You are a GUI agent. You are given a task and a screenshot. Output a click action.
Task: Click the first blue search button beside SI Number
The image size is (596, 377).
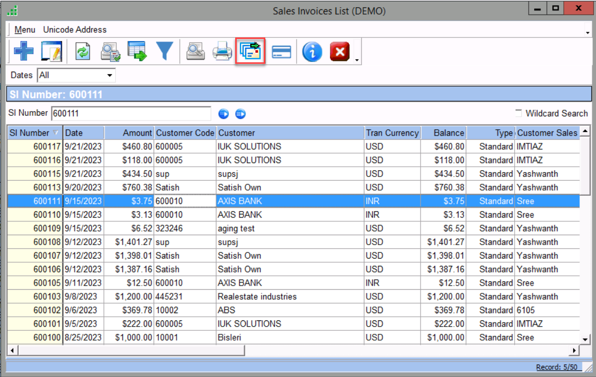pos(224,114)
